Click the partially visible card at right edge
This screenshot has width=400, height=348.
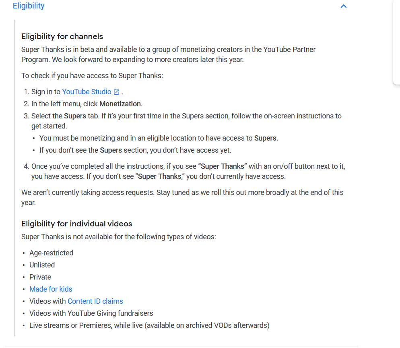pos(396,42)
